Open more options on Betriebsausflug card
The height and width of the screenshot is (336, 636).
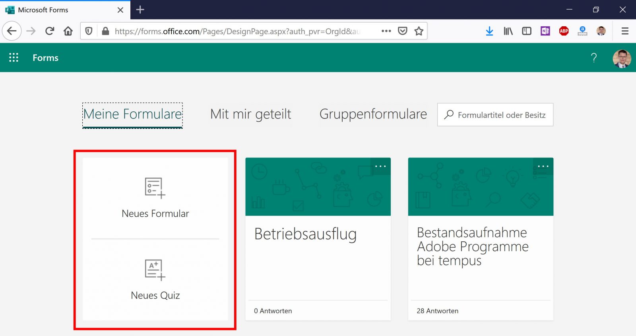[x=380, y=167]
